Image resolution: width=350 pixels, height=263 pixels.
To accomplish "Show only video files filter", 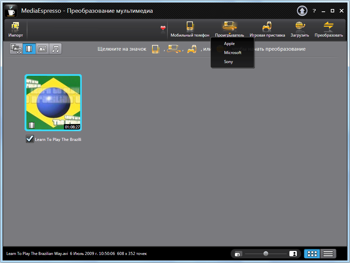I will click(29, 49).
